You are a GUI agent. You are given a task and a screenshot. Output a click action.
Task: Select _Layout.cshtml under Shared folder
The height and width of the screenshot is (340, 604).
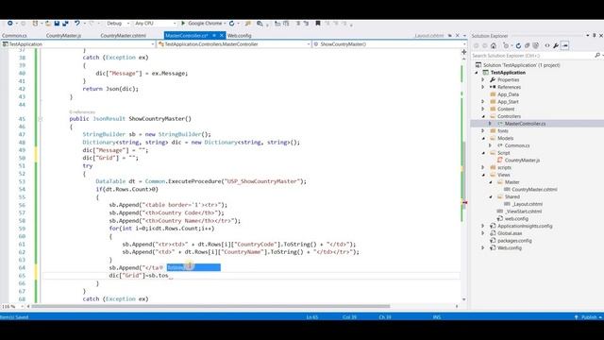(x=527, y=204)
